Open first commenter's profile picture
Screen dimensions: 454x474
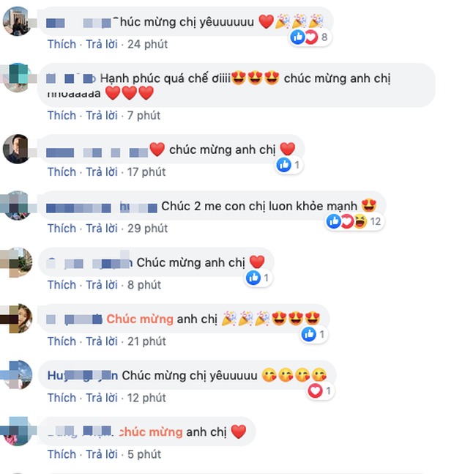[18, 21]
